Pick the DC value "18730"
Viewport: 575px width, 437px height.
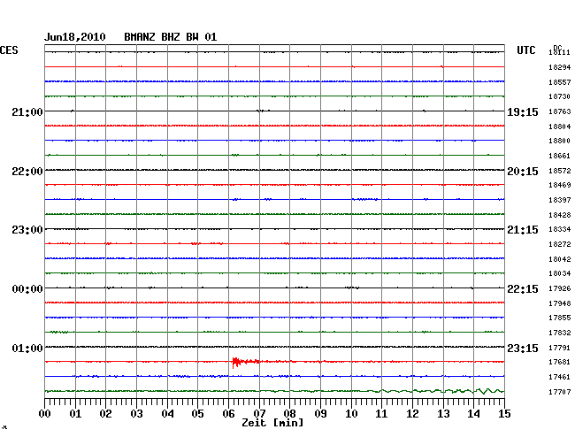(x=560, y=96)
